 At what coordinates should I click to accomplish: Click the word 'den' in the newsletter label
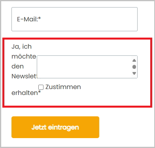click(18, 66)
